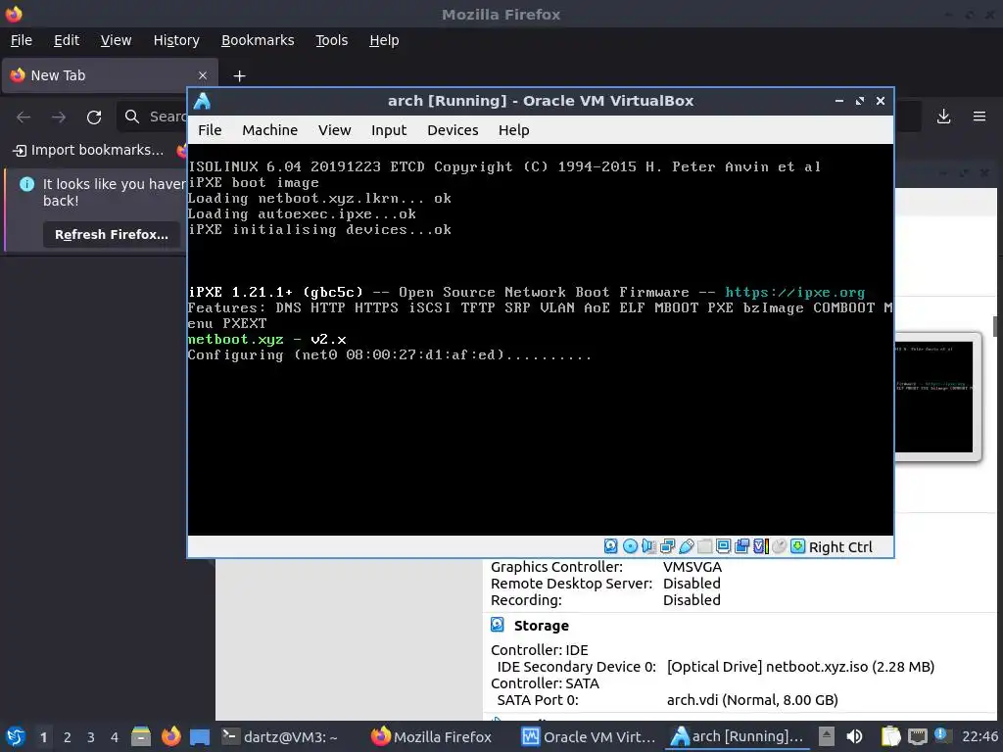This screenshot has height=752, width=1003.
Task: Click the USB devices indicator icon
Action: point(687,546)
